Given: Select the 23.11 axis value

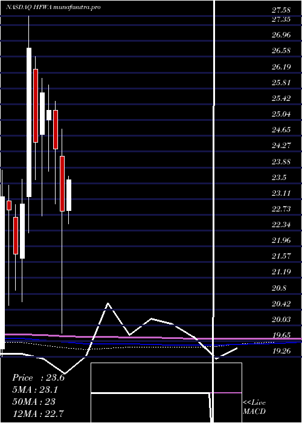Looking at the screenshot, I should 281,193.
